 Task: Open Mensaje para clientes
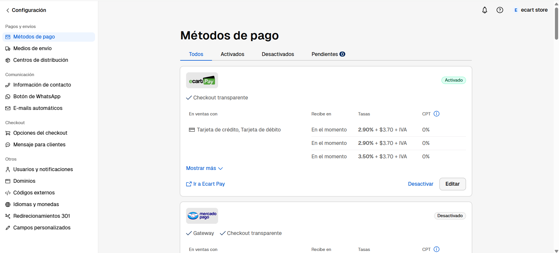[49, 145]
